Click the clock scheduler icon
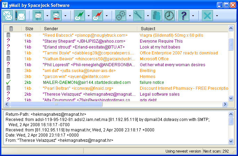Image resolution: width=238 pixels, height=156 pixels. pyautogui.click(x=169, y=16)
